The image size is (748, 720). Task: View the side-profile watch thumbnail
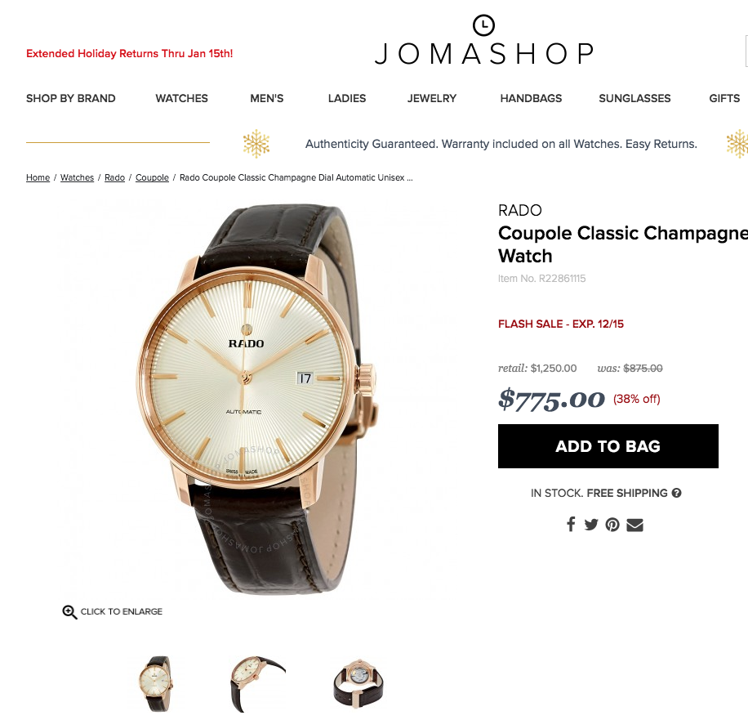click(257, 684)
